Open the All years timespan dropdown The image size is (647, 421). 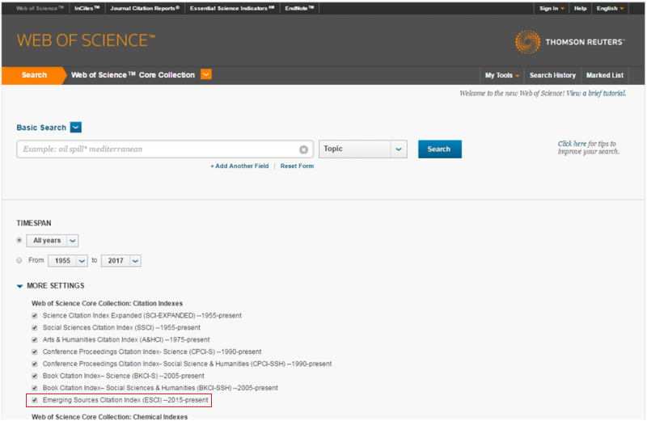point(53,240)
